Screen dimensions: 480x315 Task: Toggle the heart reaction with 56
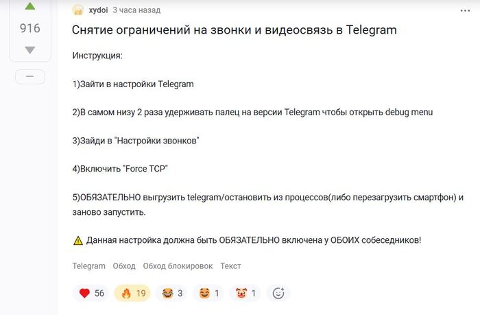click(x=91, y=293)
